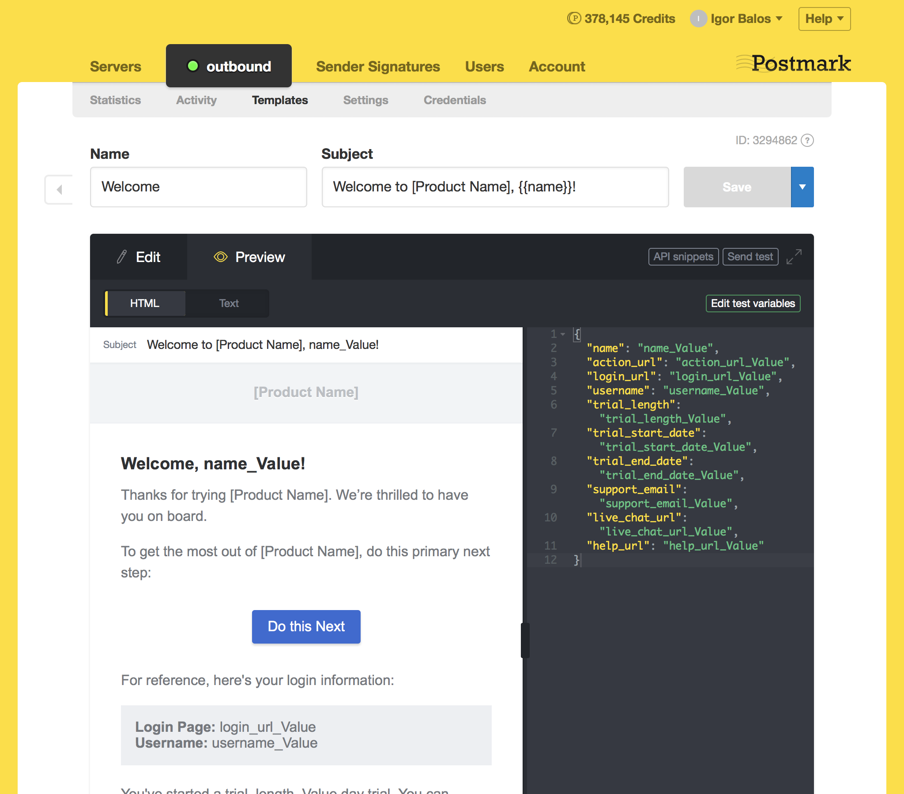Select the Activity tab
904x794 pixels.
(196, 100)
